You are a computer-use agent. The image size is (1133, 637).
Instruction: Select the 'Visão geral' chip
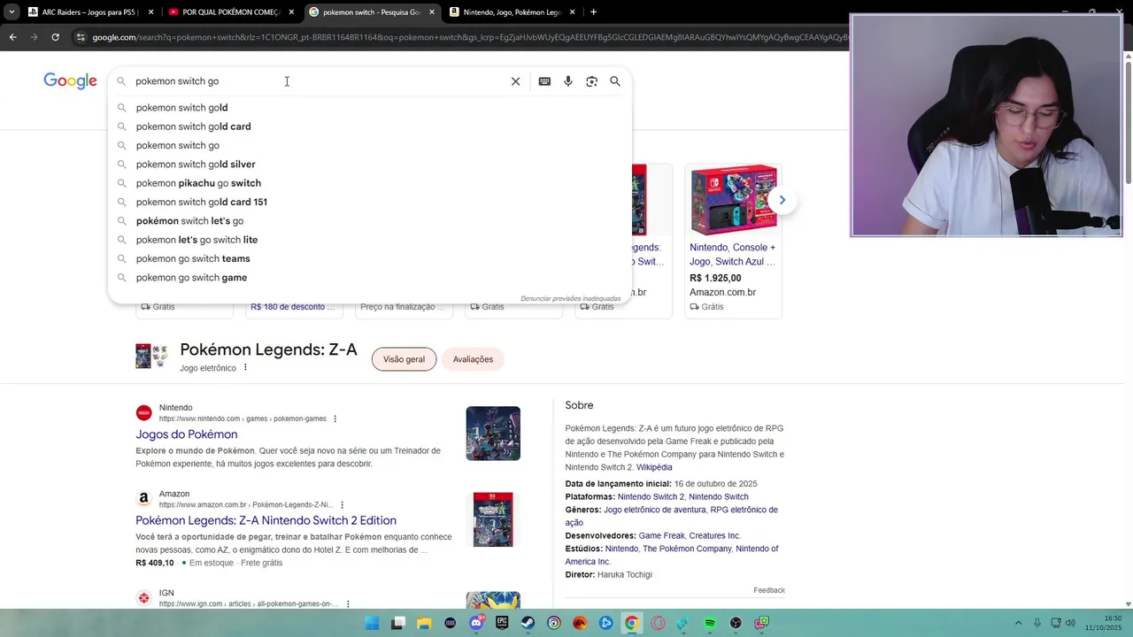click(404, 359)
